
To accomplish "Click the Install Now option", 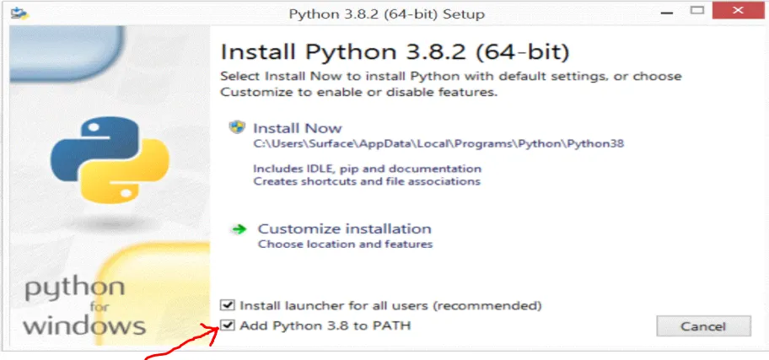I will point(297,128).
